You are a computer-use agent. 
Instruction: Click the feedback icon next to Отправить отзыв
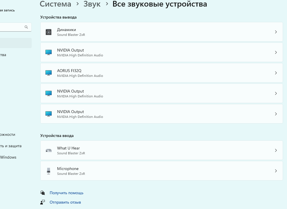coord(43,202)
